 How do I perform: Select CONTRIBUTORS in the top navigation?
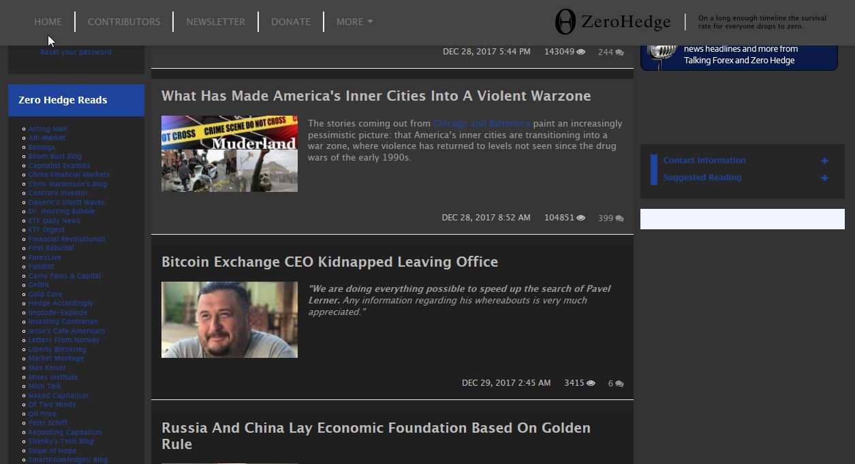click(x=123, y=21)
